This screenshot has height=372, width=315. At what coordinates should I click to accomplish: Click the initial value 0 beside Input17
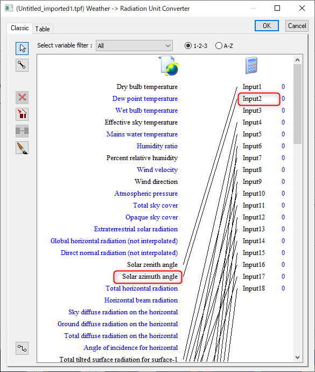[283, 277]
